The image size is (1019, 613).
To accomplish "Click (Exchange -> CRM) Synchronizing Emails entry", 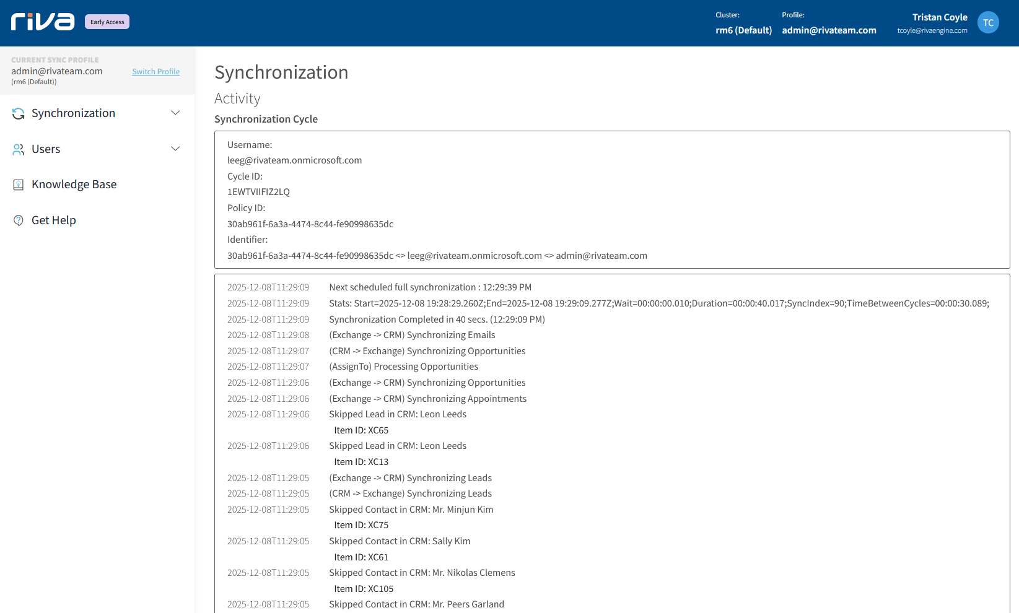I will point(412,335).
